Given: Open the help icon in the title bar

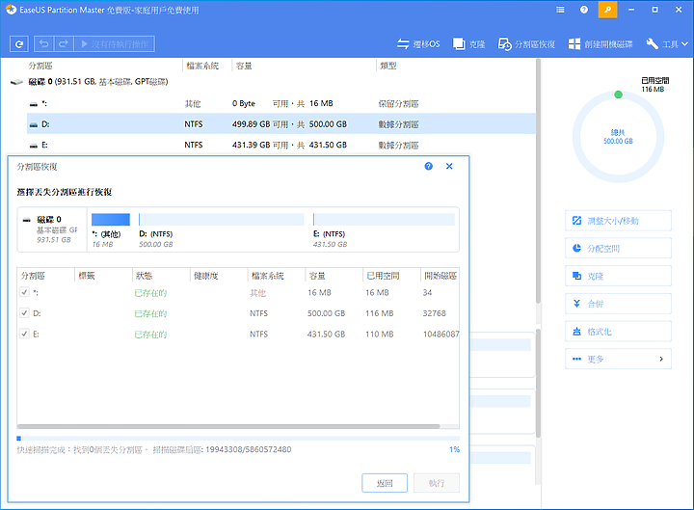Looking at the screenshot, I should [x=584, y=10].
